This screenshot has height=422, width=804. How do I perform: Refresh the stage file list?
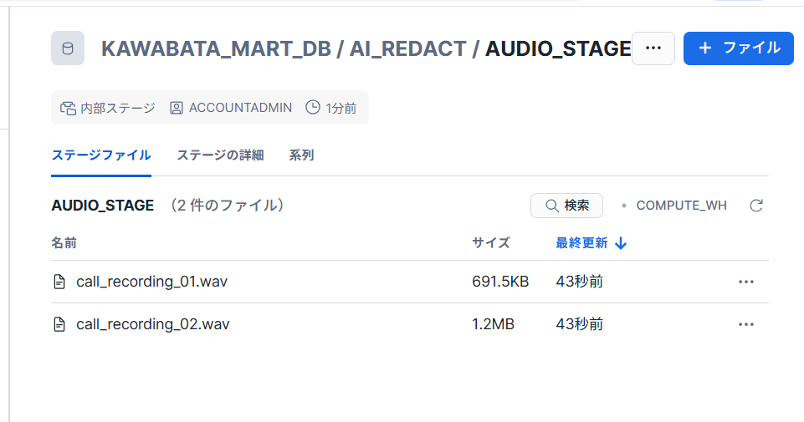point(756,206)
